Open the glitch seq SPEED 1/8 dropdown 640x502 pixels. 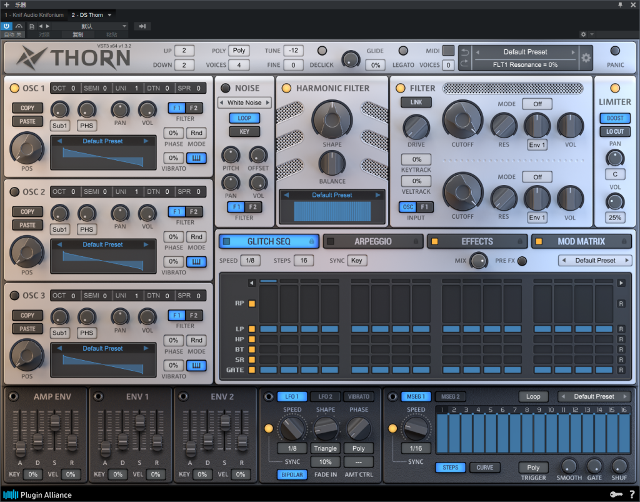coord(250,261)
